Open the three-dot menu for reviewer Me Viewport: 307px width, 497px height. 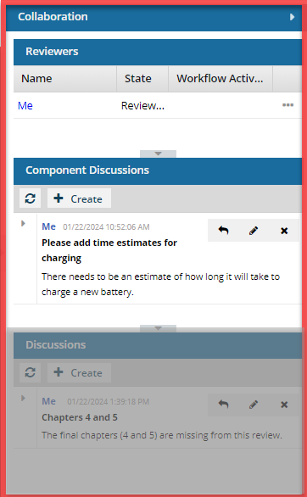287,105
